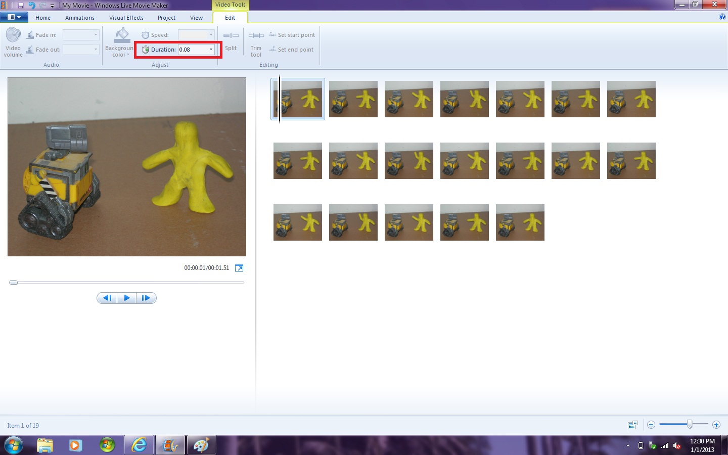This screenshot has height=455, width=728.
Task: Undo the last action
Action: (x=32, y=5)
